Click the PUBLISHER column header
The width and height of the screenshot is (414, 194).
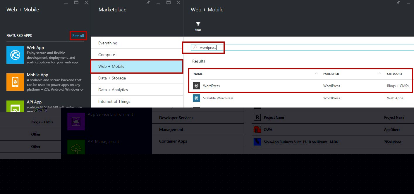(331, 74)
